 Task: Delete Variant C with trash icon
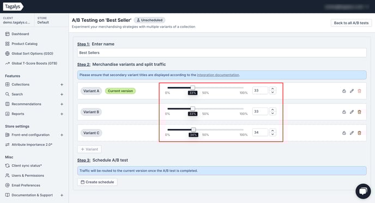tap(359, 133)
